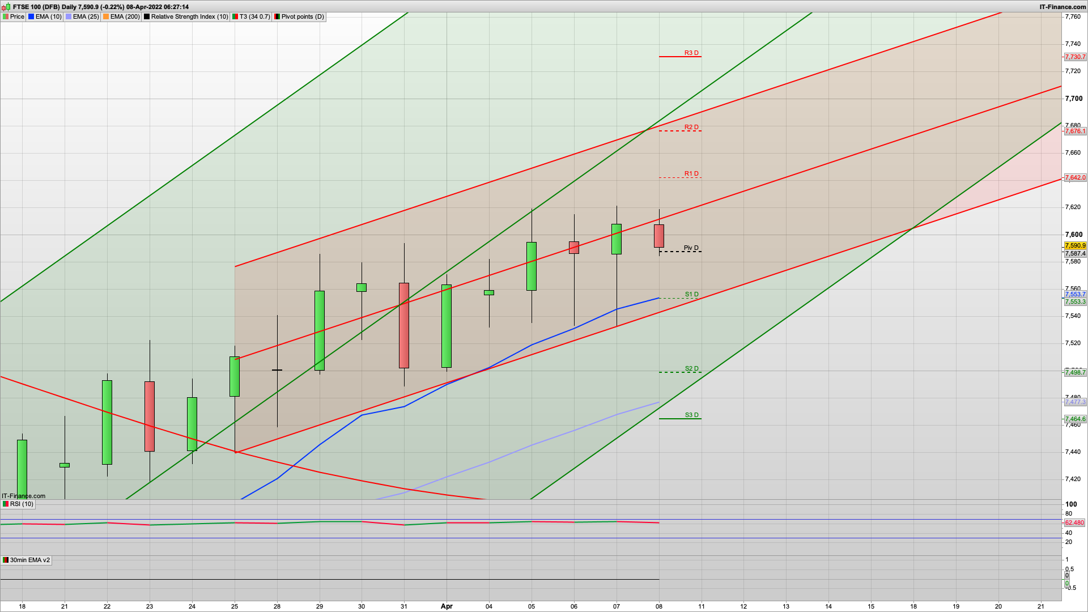Click the green 7,553.3 S1 price tag
This screenshot has width=1088, height=612.
pos(1075,302)
